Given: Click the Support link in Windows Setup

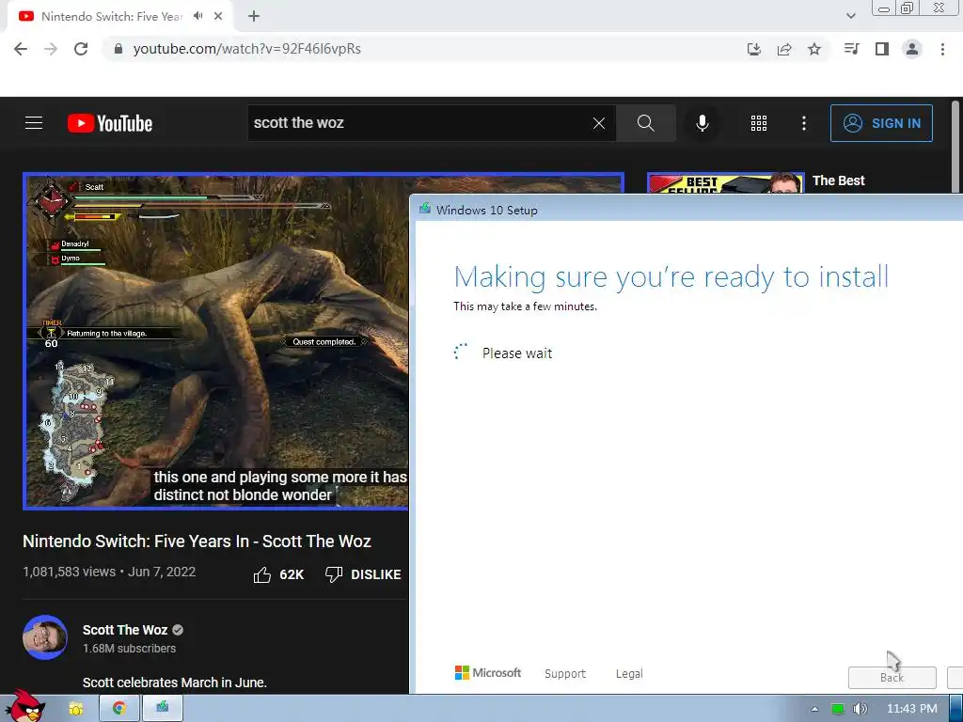Looking at the screenshot, I should click(x=565, y=673).
